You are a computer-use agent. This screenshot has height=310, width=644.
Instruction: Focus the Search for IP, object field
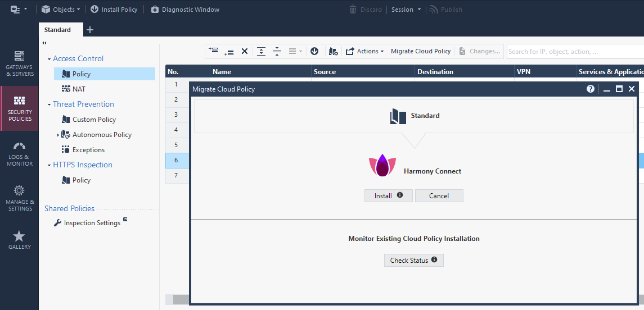(x=575, y=52)
